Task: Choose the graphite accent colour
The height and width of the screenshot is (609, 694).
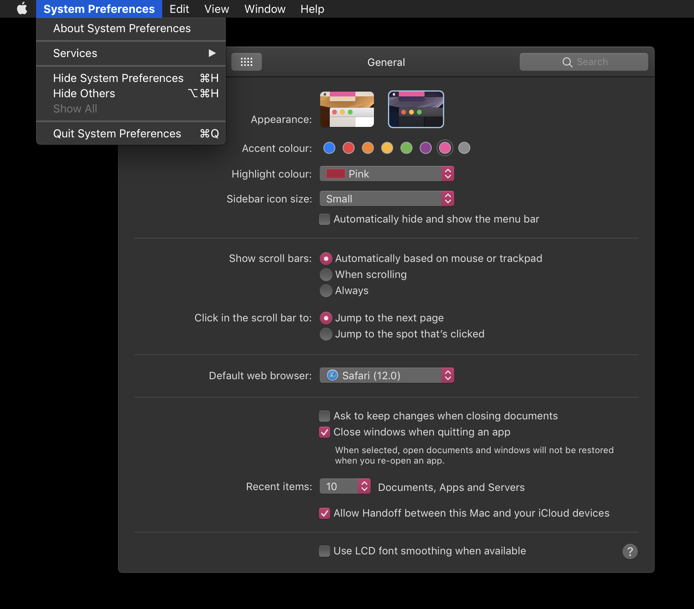Action: 464,148
